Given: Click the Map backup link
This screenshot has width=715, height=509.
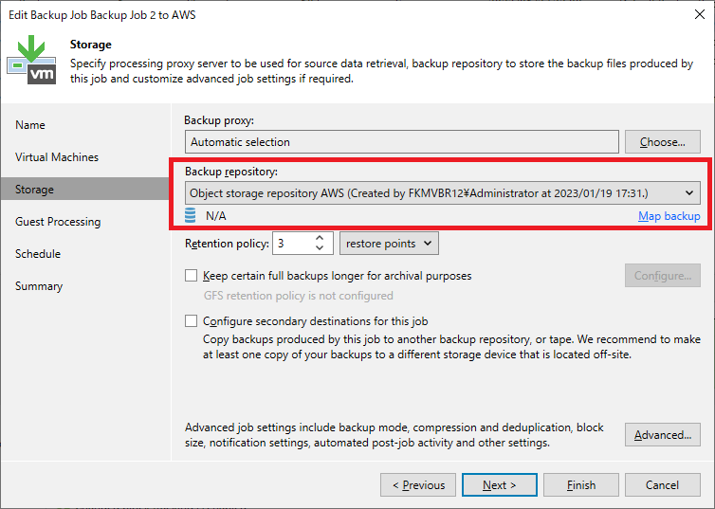Looking at the screenshot, I should [669, 216].
